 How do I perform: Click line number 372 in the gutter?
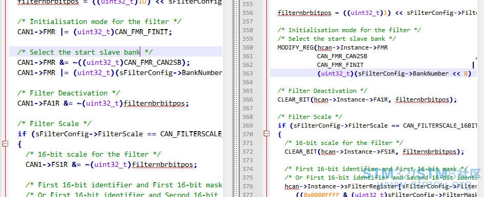(247, 152)
